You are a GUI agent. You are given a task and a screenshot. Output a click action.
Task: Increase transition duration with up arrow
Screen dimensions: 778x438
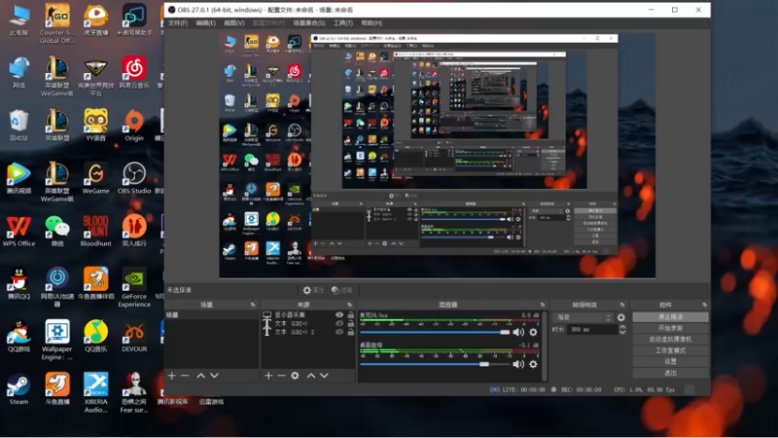(622, 327)
